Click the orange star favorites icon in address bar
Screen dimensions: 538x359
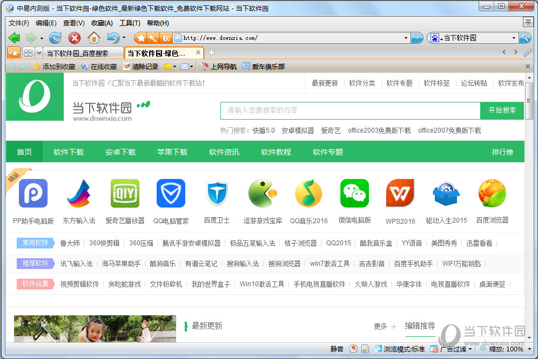click(x=140, y=38)
